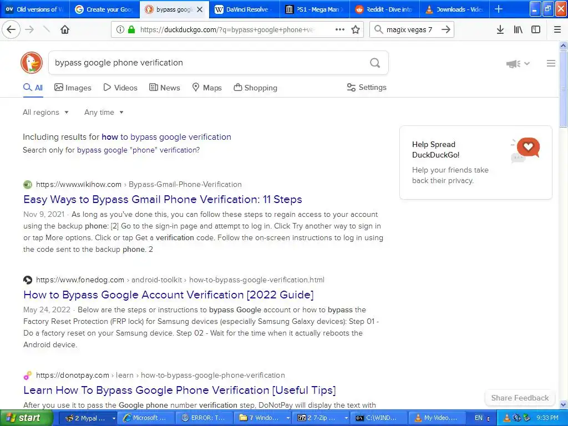
Task: Click the heart speech bubble illustration
Action: [x=526, y=150]
